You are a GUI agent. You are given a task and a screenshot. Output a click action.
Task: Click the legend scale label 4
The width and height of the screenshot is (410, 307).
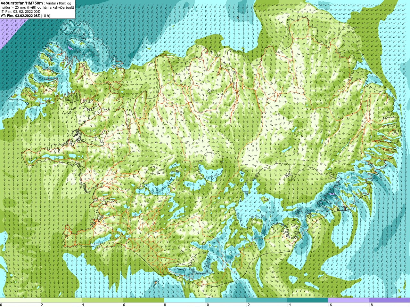[x=83, y=305]
